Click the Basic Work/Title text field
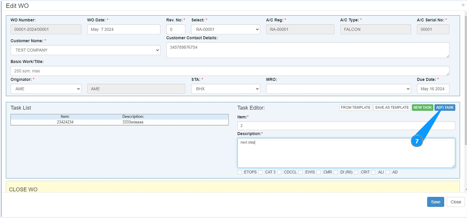467x218 pixels. point(230,71)
